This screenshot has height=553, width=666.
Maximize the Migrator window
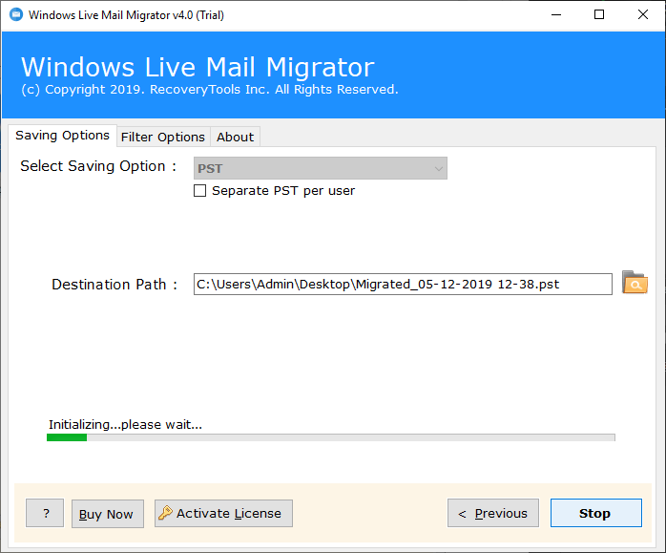599,15
